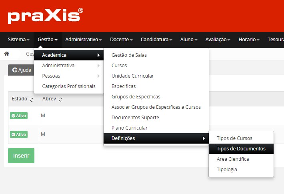Image resolution: width=284 pixels, height=194 pixels.
Task: Click the Estado column sort arrows
Action: [32, 100]
